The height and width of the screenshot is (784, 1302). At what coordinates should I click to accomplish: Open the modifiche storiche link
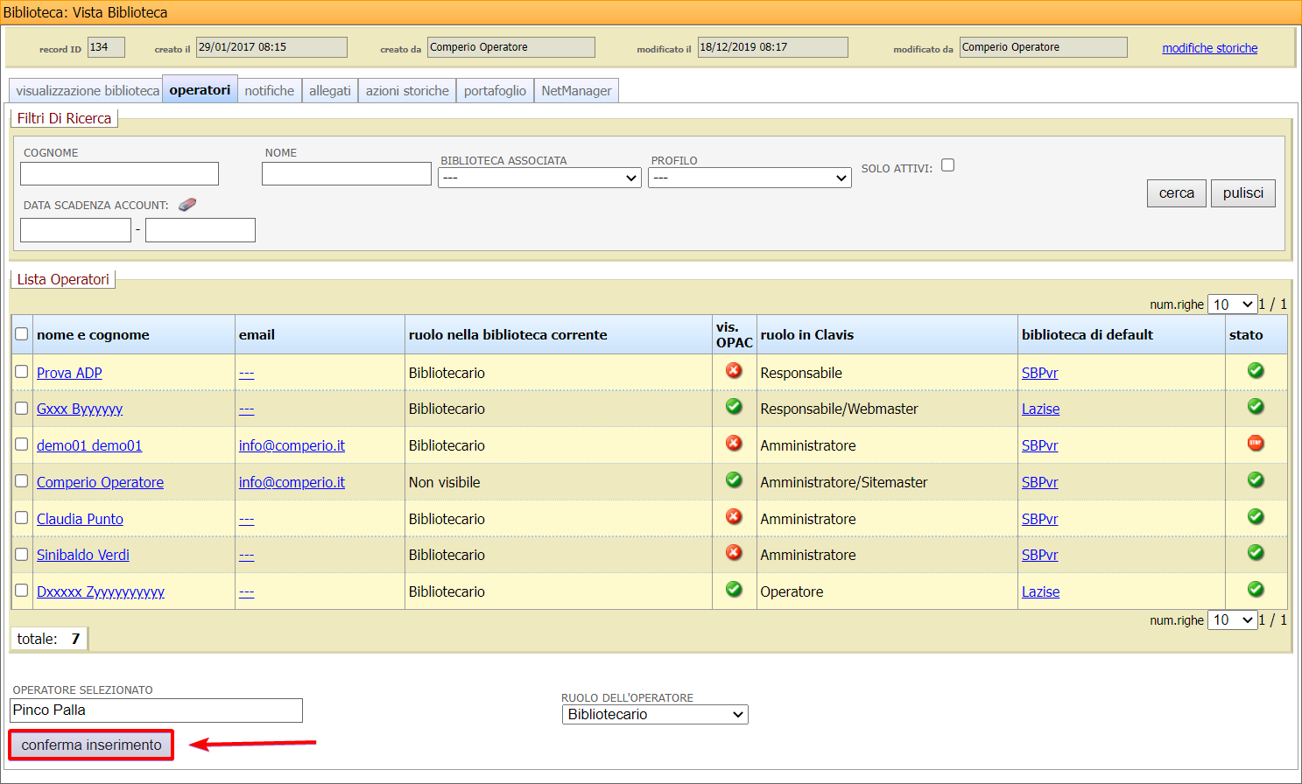[x=1209, y=48]
